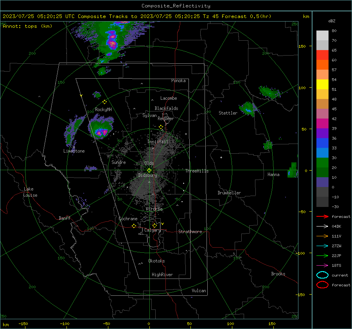Image resolution: width=352 pixels, height=329 pixels.
Task: Pick the indigo 0-10 dBZ swatch
Action: 322,182
